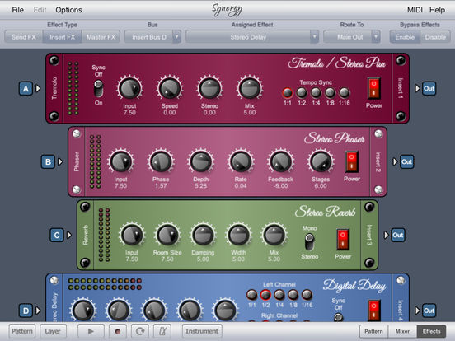Select Tremolo Tempo Sync 1:16 button
Image resolution: width=455 pixels, height=341 pixels.
345,93
